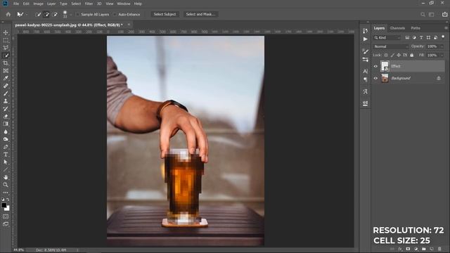Open the brush size picker dropdown
Screen dimensions: 450x253
click(71, 14)
